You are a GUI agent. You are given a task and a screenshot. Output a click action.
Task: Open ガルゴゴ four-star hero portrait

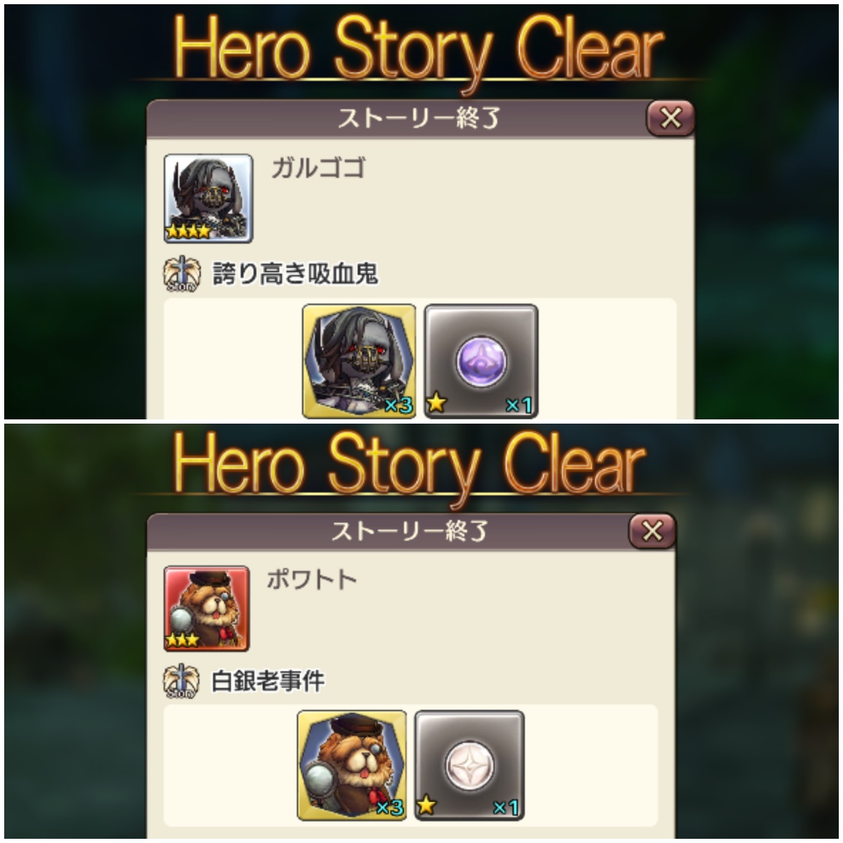[x=208, y=199]
